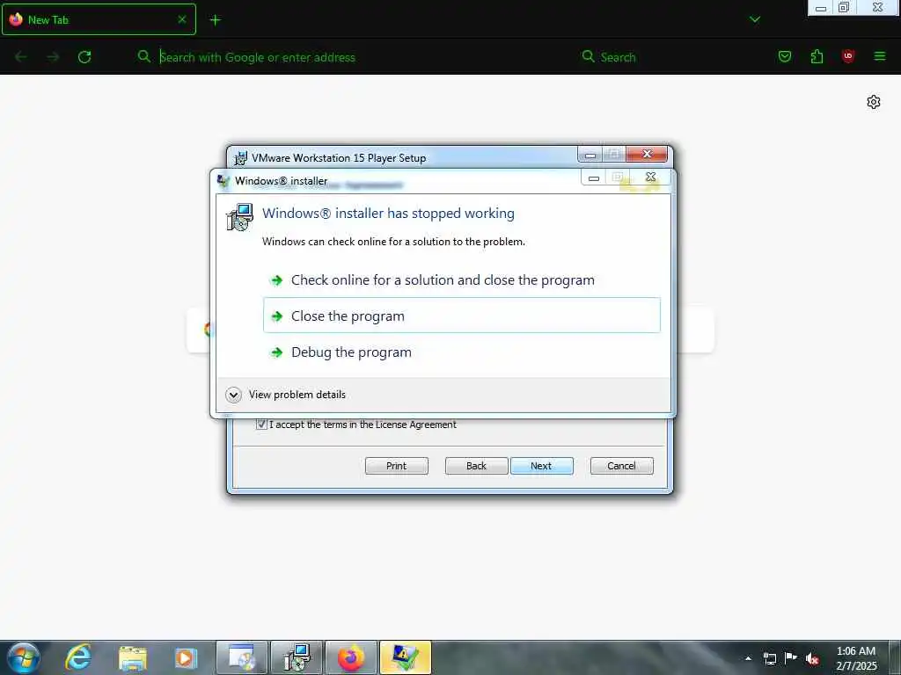Image resolution: width=901 pixels, height=675 pixels.
Task: Click Next in VMware Setup
Action: tap(541, 466)
